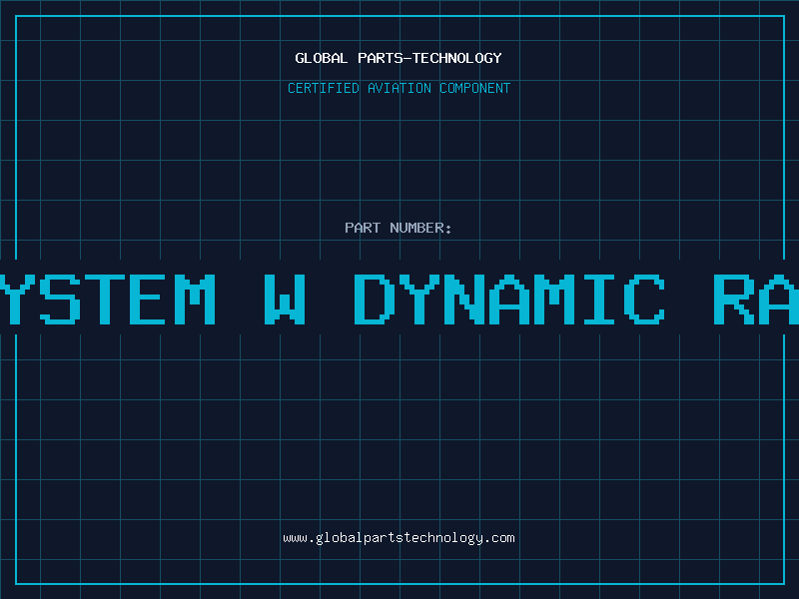799x599 pixels.
Task: Click the word NUMBER: above the banner
Action: pyautogui.click(x=420, y=228)
